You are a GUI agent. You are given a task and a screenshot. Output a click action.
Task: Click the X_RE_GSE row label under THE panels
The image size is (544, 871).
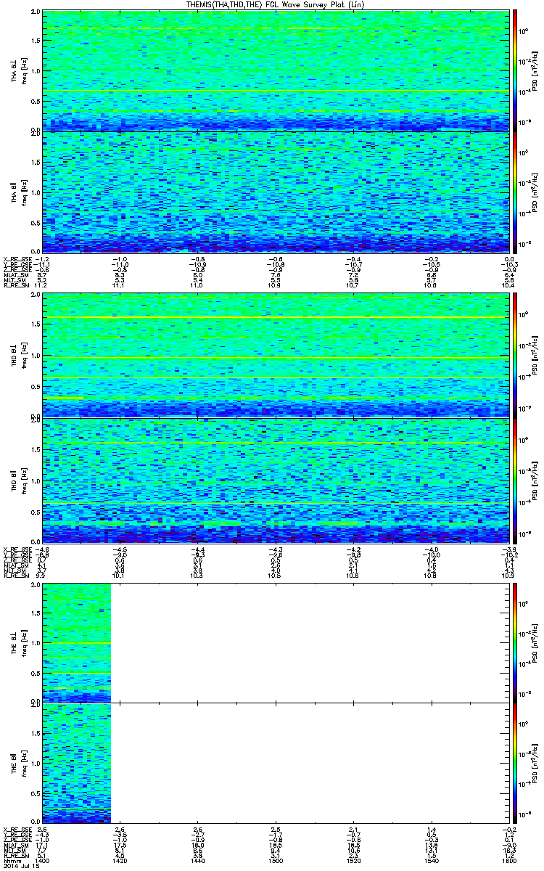point(17,829)
